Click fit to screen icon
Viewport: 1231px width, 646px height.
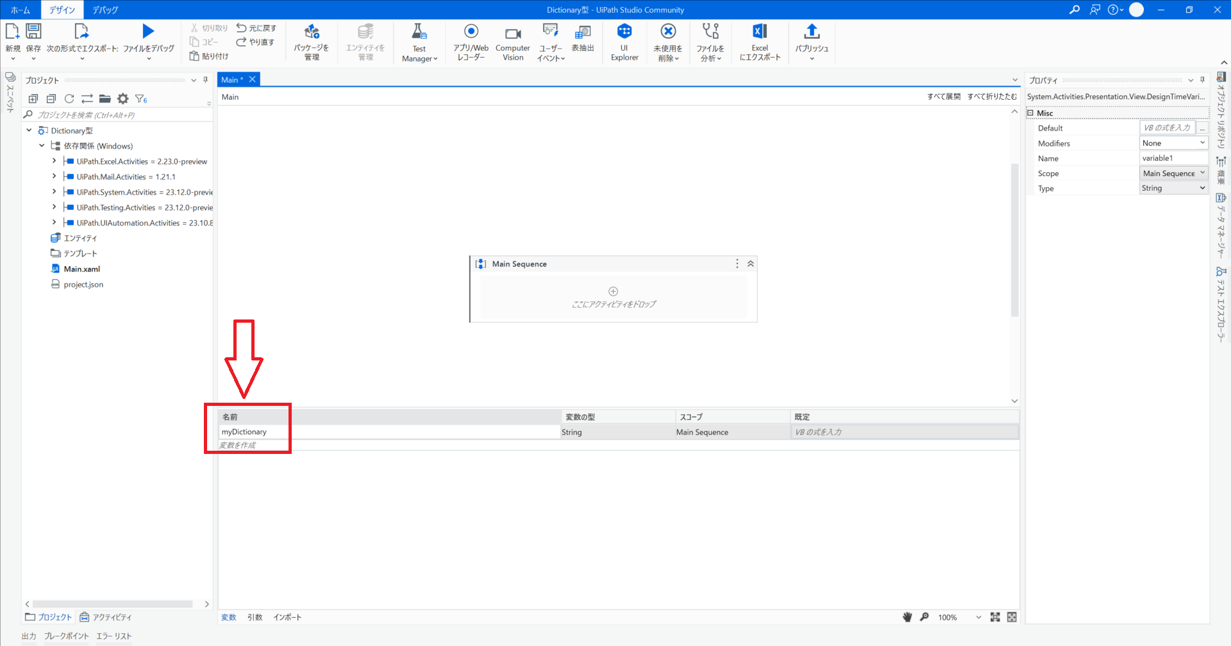point(995,617)
